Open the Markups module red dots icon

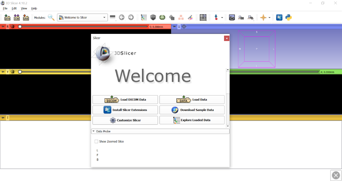pos(181,17)
